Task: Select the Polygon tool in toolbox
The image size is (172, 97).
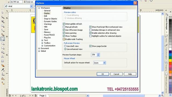Action: pyautogui.click(x=2, y=48)
